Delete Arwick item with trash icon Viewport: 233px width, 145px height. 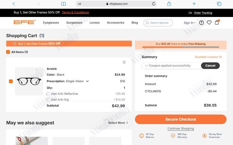pyautogui.click(x=124, y=62)
